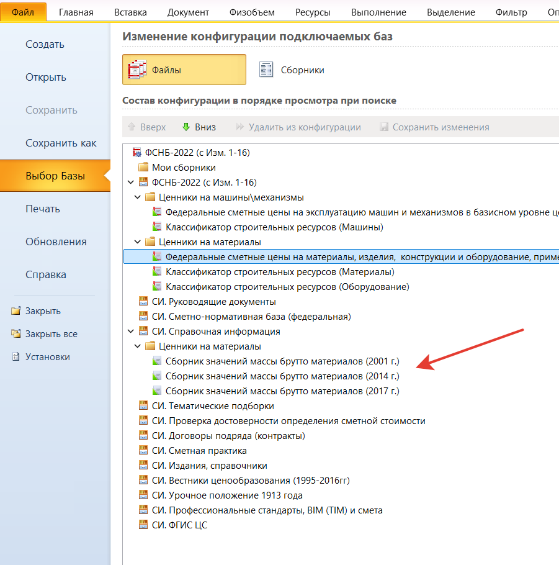Select СИ. Вестники ценообразования (1995-2016гг)

point(251,481)
